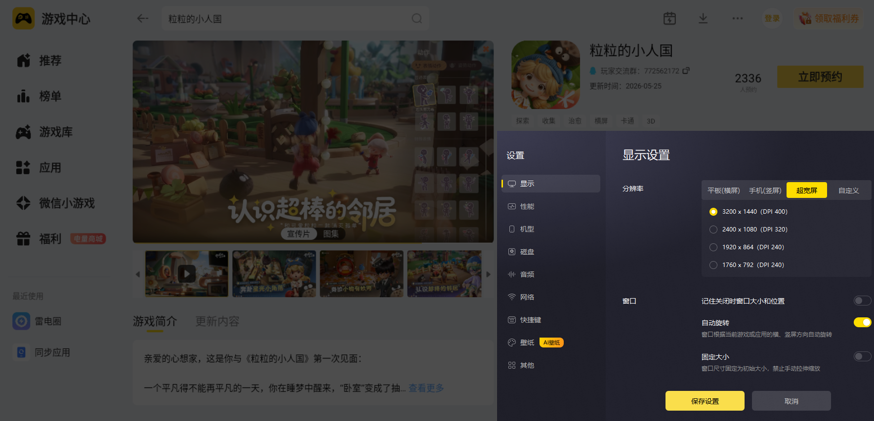Click the 粒粒的小人国 game icon

click(545, 75)
